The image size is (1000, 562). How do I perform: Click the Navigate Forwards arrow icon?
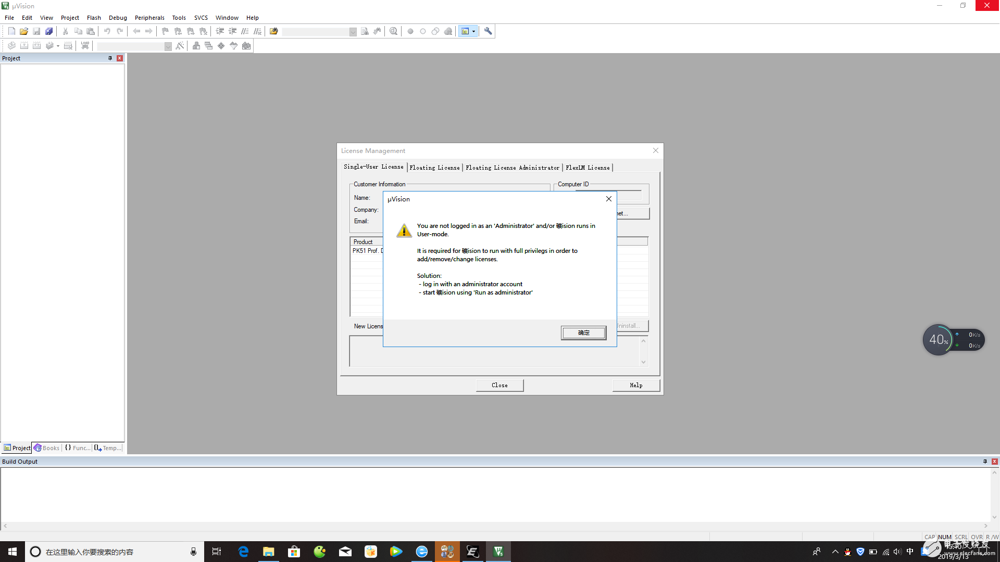click(149, 31)
